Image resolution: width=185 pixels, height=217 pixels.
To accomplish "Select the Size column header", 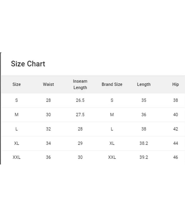I will click(x=17, y=84).
